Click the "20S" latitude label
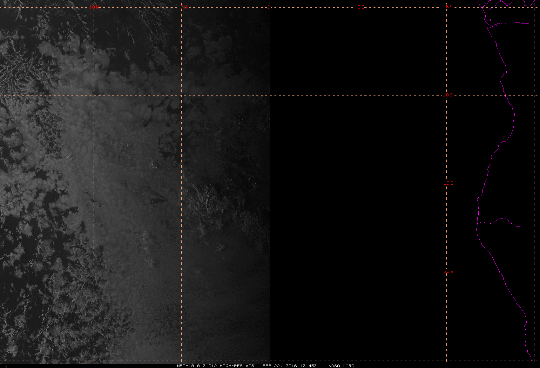Viewport: 540px width, 368px height. pyautogui.click(x=448, y=271)
